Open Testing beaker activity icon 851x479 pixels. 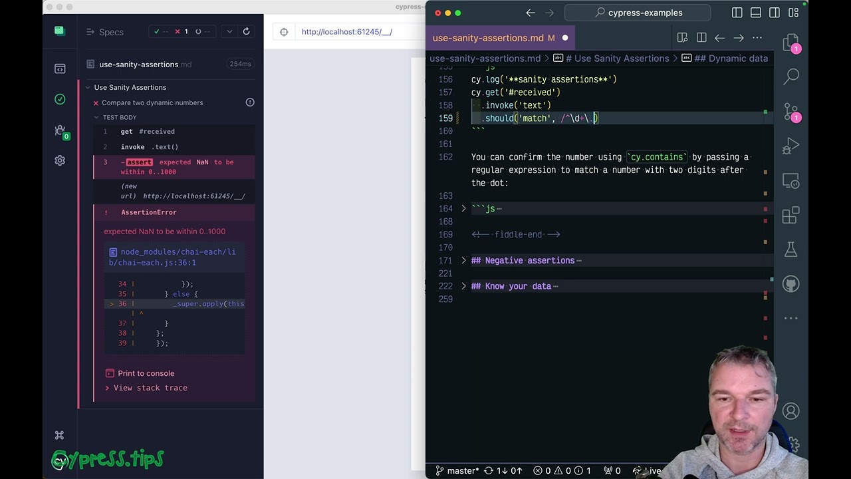click(x=791, y=249)
